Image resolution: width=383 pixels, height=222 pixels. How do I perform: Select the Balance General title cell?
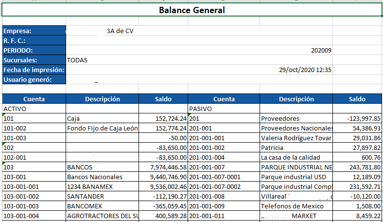click(192, 10)
